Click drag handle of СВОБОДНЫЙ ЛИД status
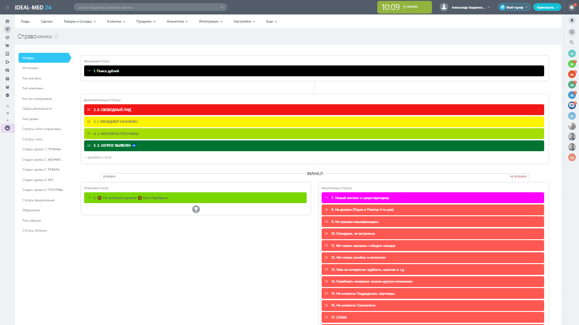This screenshot has height=325, width=579. tap(89, 110)
